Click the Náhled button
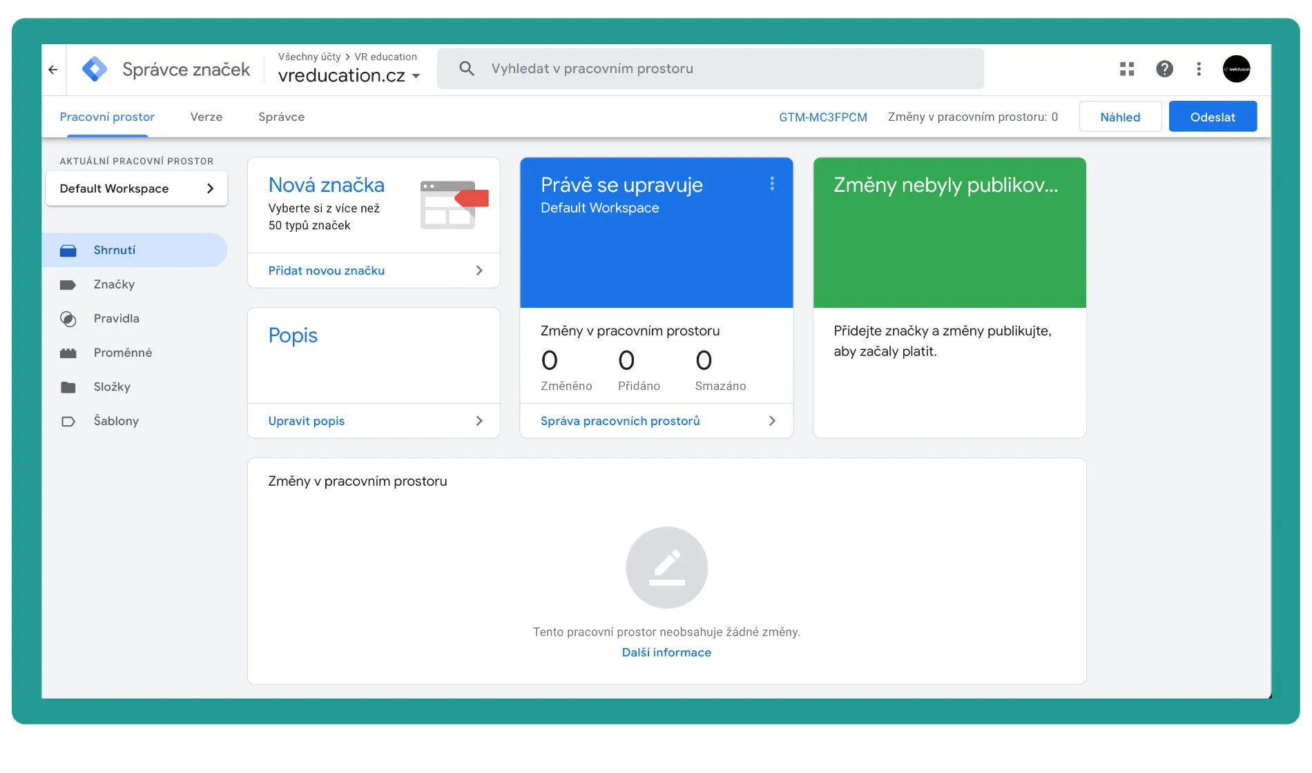The height and width of the screenshot is (773, 1312). pyautogui.click(x=1119, y=117)
